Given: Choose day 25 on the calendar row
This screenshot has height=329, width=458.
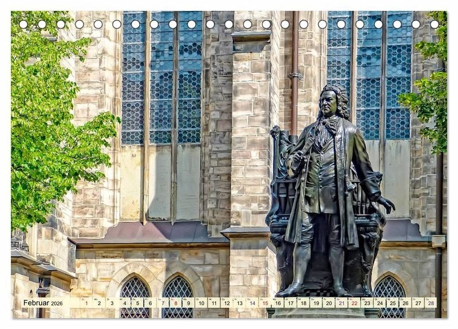Looking at the screenshot, I should click(x=392, y=303).
